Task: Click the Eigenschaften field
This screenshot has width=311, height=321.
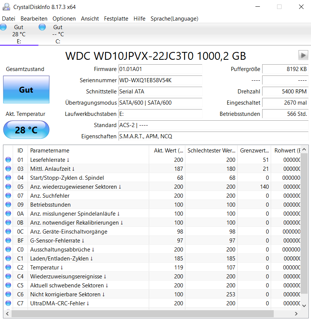Action: [213, 136]
